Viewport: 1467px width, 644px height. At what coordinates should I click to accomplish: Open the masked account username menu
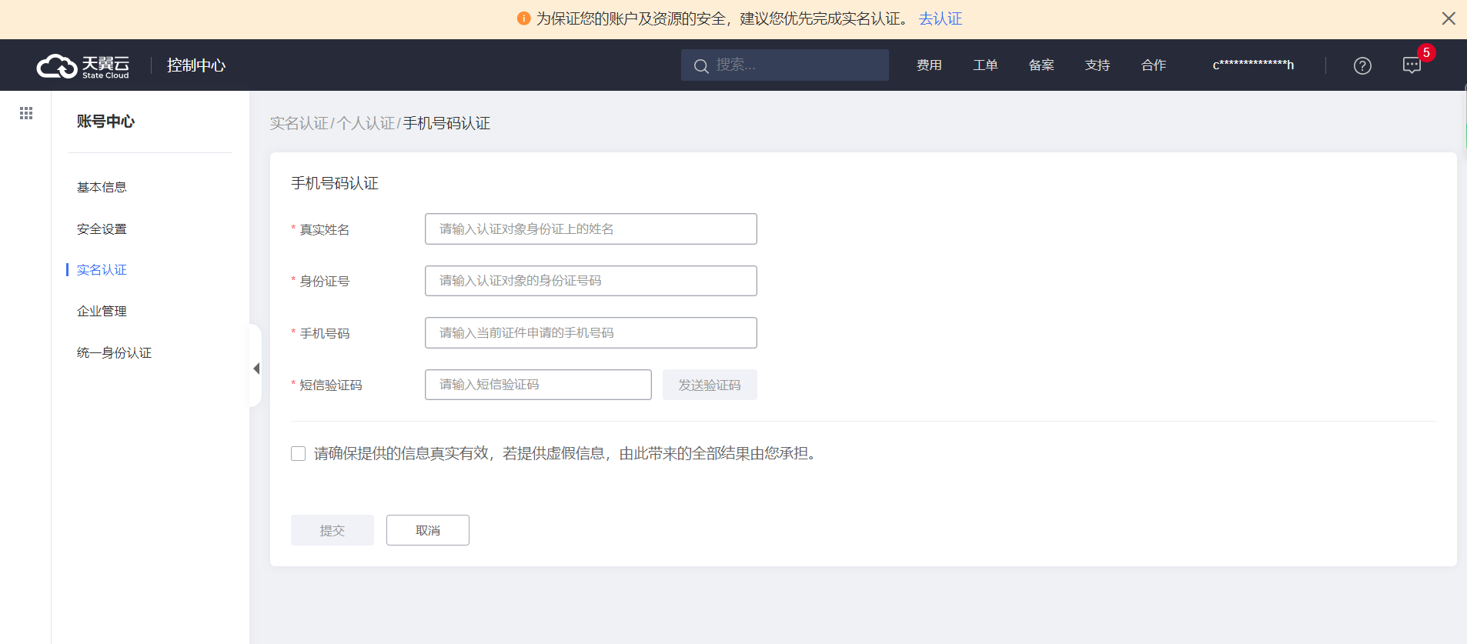1252,65
